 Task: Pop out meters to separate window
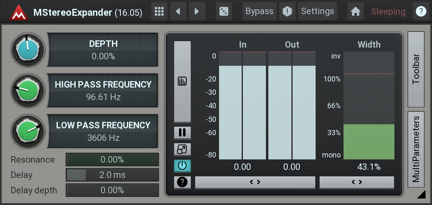[182, 149]
